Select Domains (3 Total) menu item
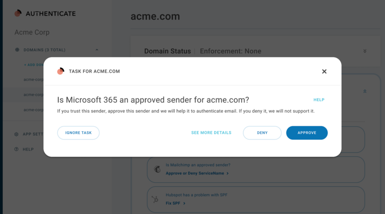This screenshot has height=214, width=385. click(x=44, y=50)
